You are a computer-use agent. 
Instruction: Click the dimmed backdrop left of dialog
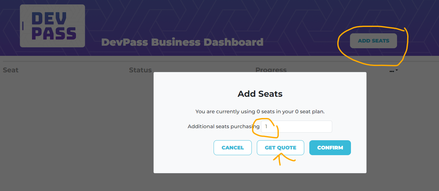(76, 127)
